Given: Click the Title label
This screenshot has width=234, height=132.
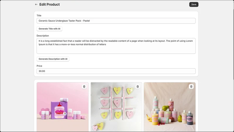Looking at the screenshot, I should pos(39,16).
